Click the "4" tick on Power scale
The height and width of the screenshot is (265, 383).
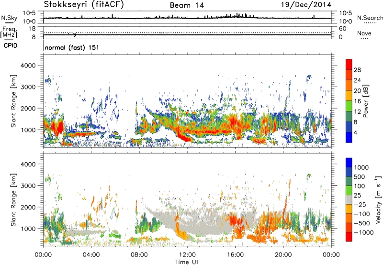point(355,133)
